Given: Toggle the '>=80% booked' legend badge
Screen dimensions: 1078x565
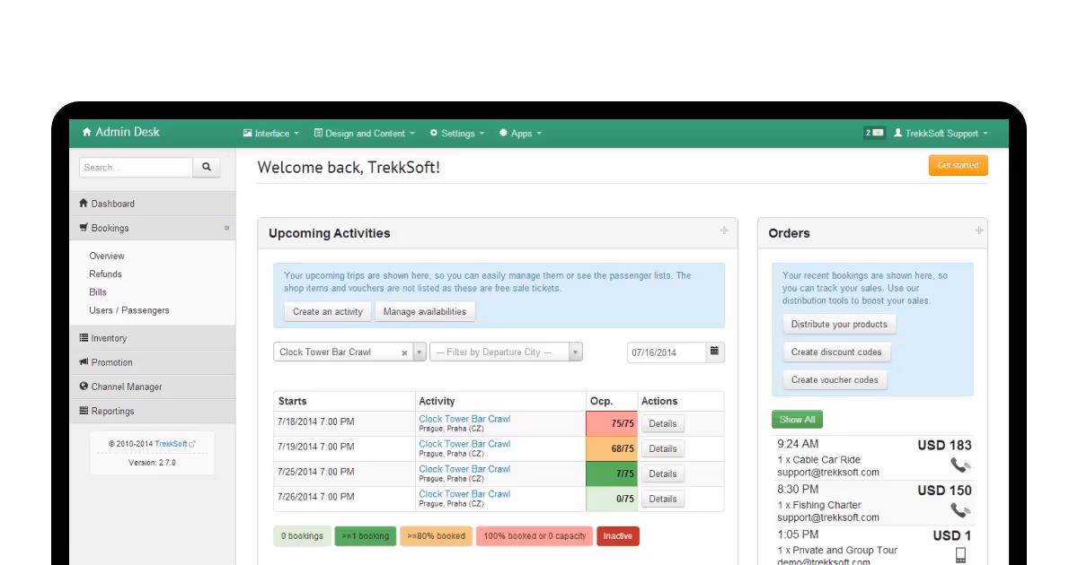Looking at the screenshot, I should tap(436, 535).
